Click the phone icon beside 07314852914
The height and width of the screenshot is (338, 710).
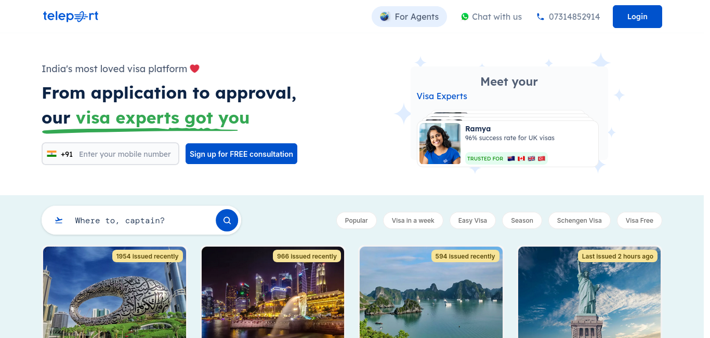[x=541, y=17]
